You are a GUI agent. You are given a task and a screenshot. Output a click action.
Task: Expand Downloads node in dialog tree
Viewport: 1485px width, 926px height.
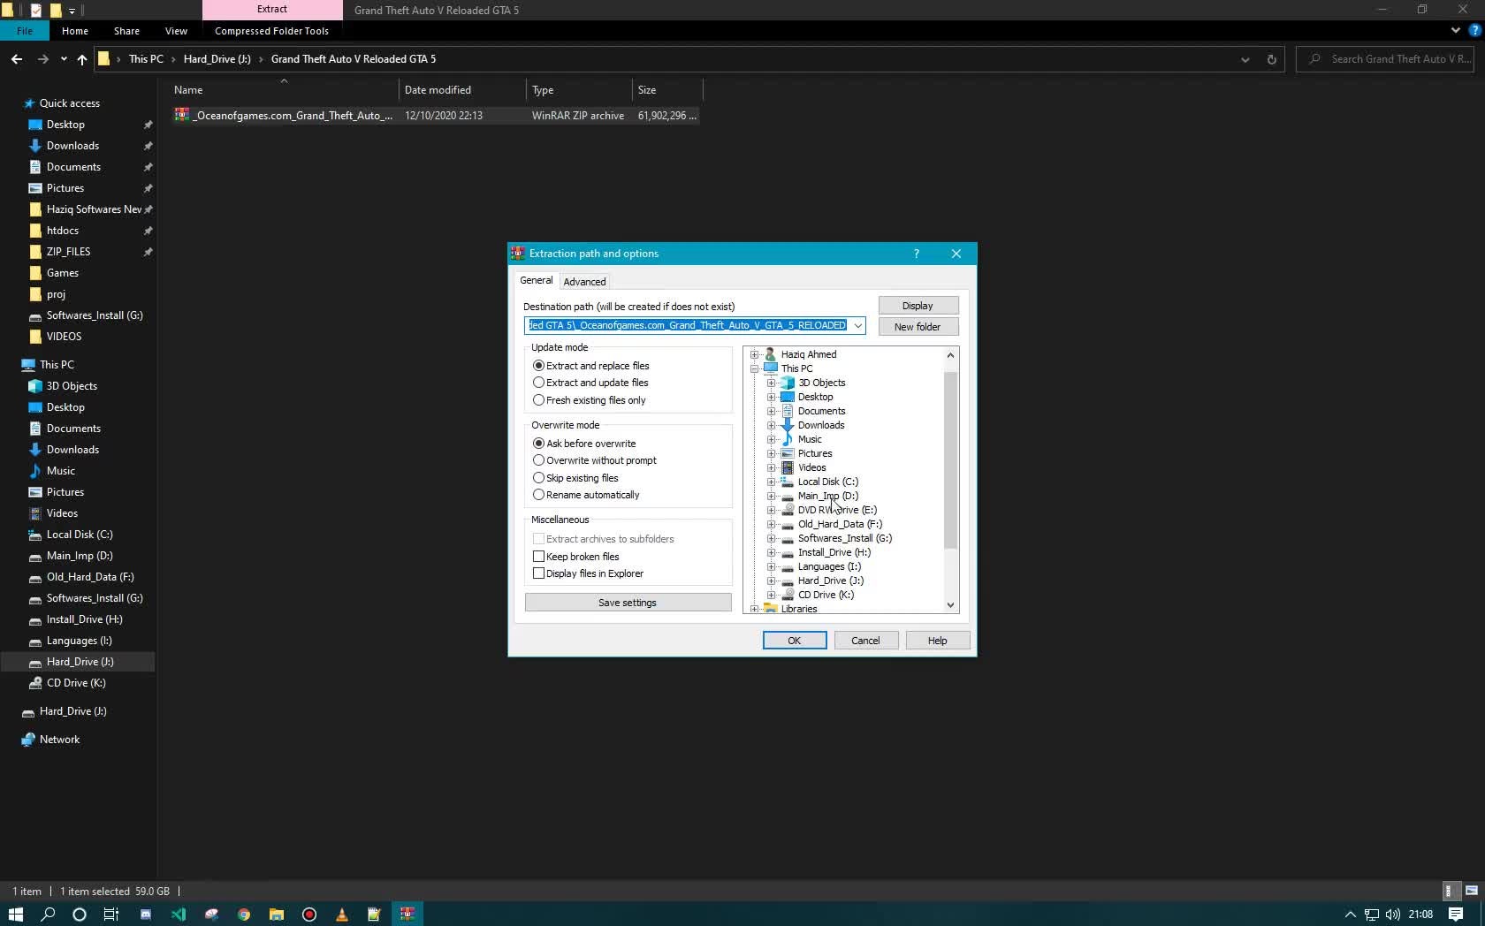pos(771,425)
